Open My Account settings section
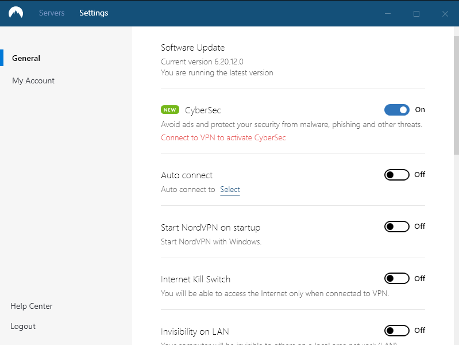 (x=33, y=80)
